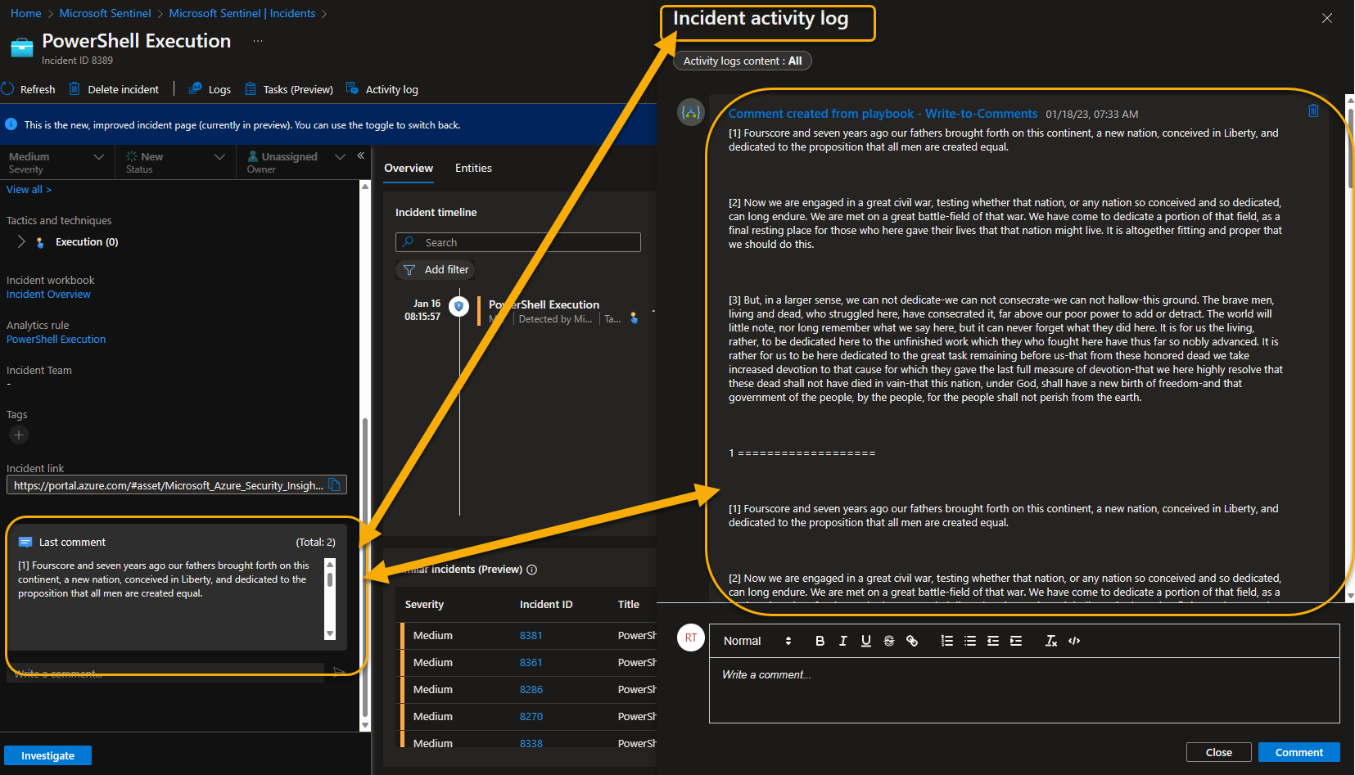
Task: Open the Unassigned Owner dropdown
Action: (x=296, y=162)
